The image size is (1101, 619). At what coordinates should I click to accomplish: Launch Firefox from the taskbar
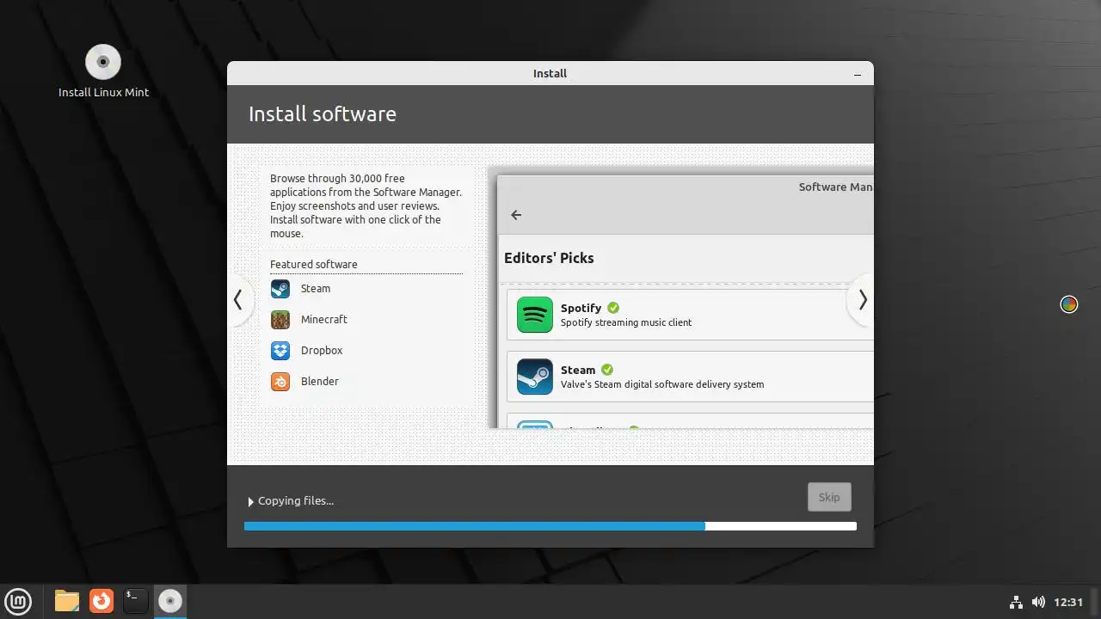click(x=101, y=600)
